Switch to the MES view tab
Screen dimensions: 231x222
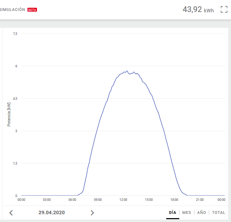(x=187, y=212)
